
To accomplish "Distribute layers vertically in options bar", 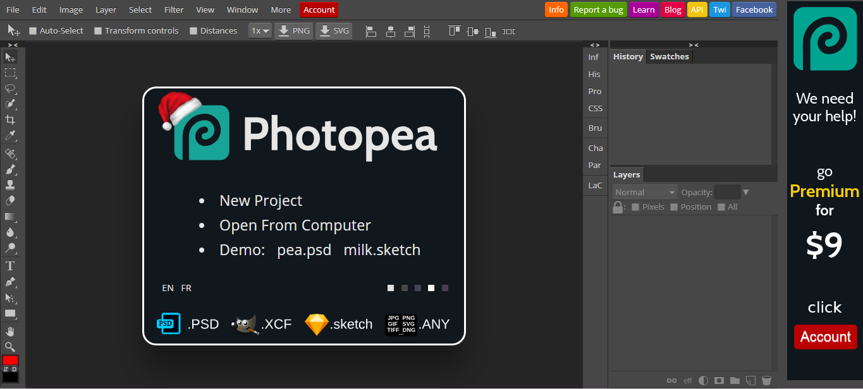I will (427, 31).
